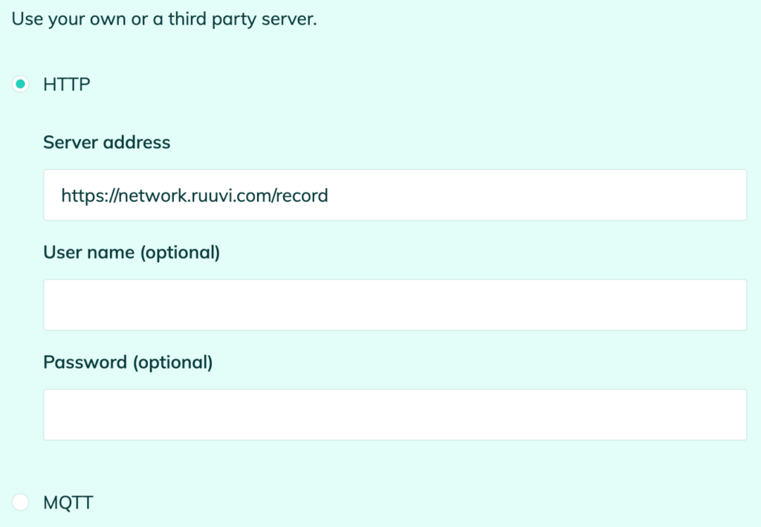Click the 'third party server' description text
This screenshot has height=527, width=761.
[242, 19]
